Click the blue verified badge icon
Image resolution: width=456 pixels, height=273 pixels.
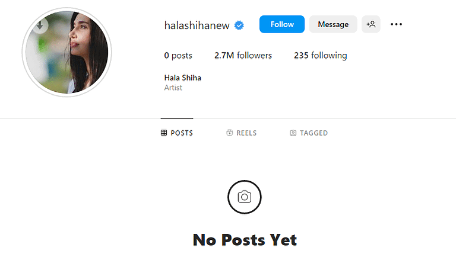tap(239, 25)
